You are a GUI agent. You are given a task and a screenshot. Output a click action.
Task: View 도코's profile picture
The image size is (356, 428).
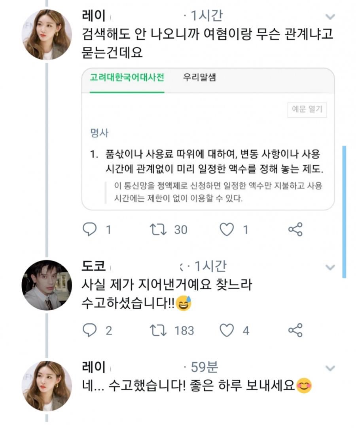[47, 285]
